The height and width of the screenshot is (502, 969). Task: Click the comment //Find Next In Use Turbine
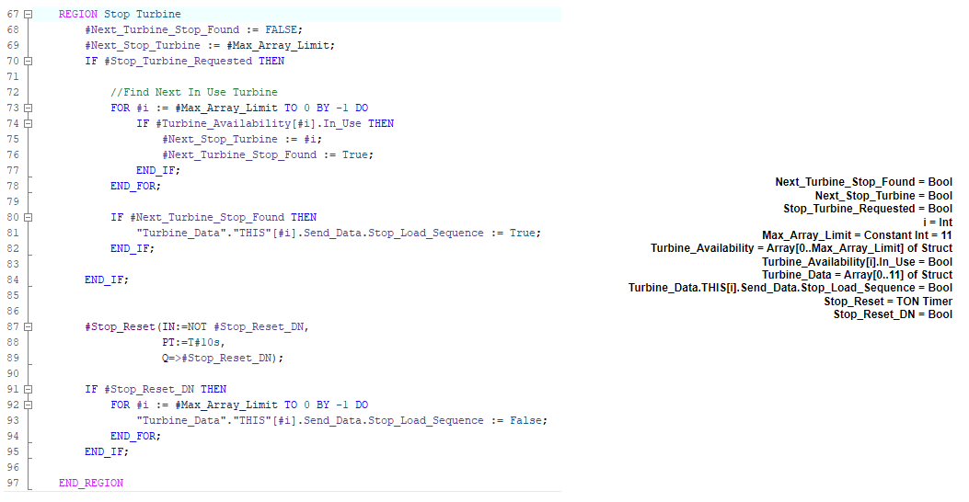tap(193, 92)
